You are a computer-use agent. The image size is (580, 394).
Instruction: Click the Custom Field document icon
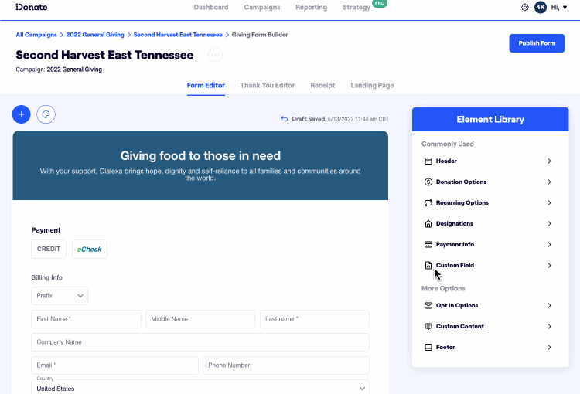tap(428, 266)
